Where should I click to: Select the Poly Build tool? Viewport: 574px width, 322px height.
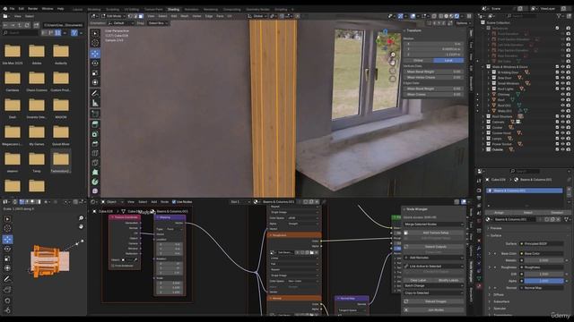pos(95,173)
